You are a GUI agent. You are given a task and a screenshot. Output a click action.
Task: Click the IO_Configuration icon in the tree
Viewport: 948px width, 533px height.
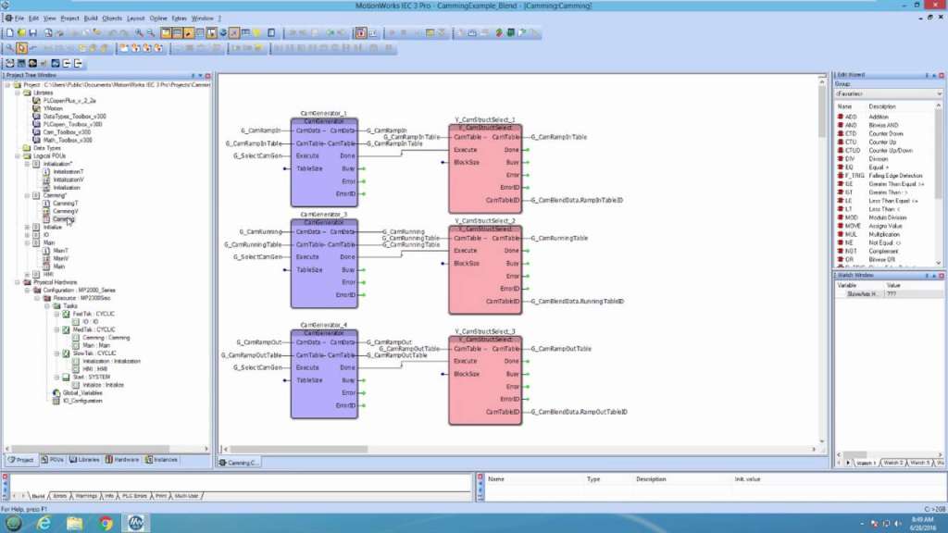coord(56,401)
